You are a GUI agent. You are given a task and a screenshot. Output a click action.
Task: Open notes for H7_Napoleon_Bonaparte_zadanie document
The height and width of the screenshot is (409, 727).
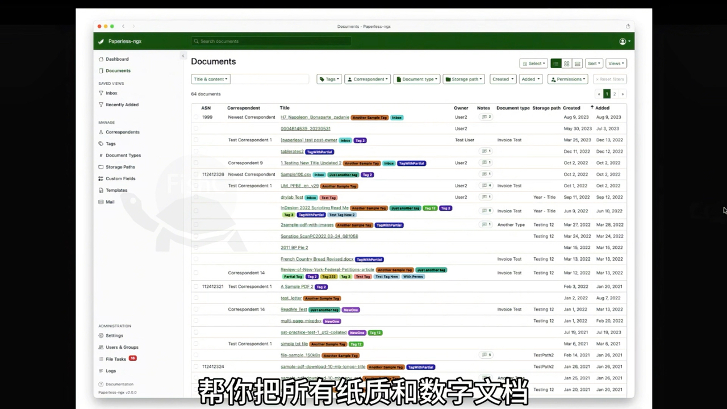pos(486,117)
